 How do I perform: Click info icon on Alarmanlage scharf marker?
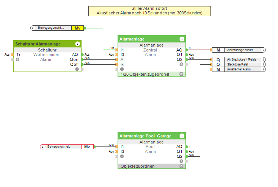[263, 50]
